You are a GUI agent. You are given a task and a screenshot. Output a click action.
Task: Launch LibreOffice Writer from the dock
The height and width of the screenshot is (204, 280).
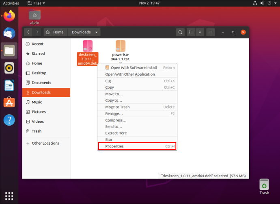(x=9, y=85)
